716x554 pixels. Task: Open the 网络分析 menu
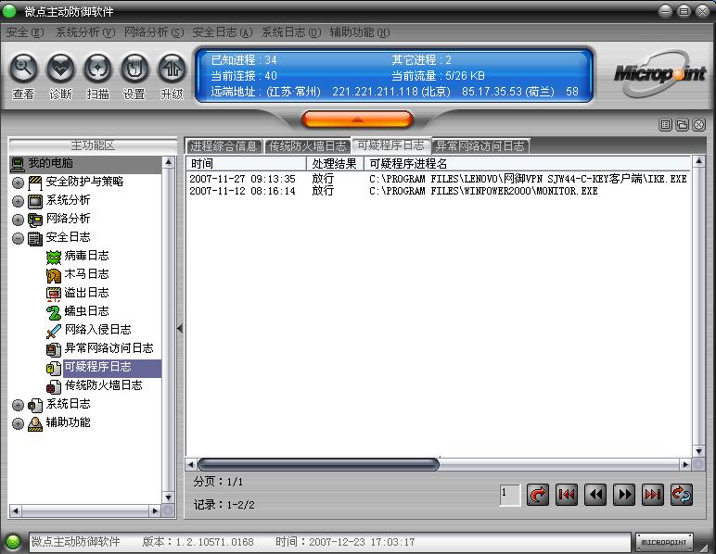click(154, 32)
